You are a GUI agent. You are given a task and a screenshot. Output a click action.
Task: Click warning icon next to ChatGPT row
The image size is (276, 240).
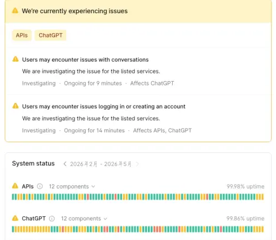click(15, 218)
